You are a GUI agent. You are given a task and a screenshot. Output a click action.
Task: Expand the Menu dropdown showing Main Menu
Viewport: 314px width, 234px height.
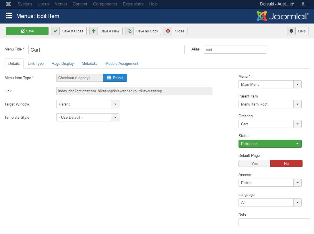(x=270, y=84)
